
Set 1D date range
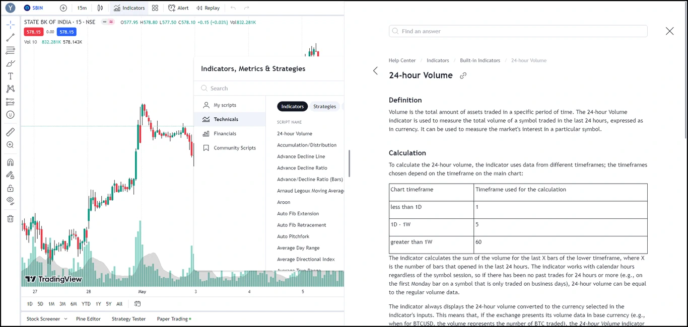tap(30, 304)
